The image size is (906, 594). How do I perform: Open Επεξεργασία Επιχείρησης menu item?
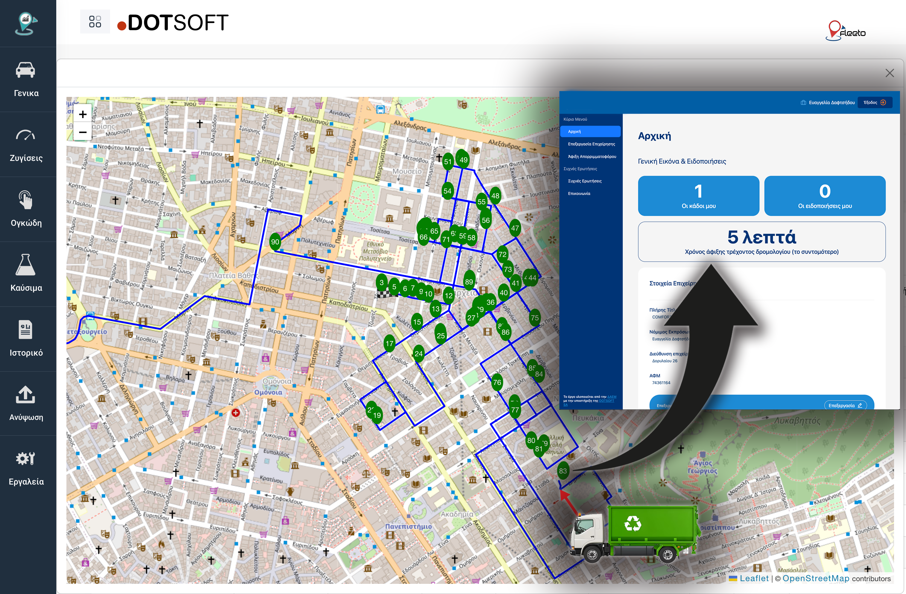pos(591,144)
